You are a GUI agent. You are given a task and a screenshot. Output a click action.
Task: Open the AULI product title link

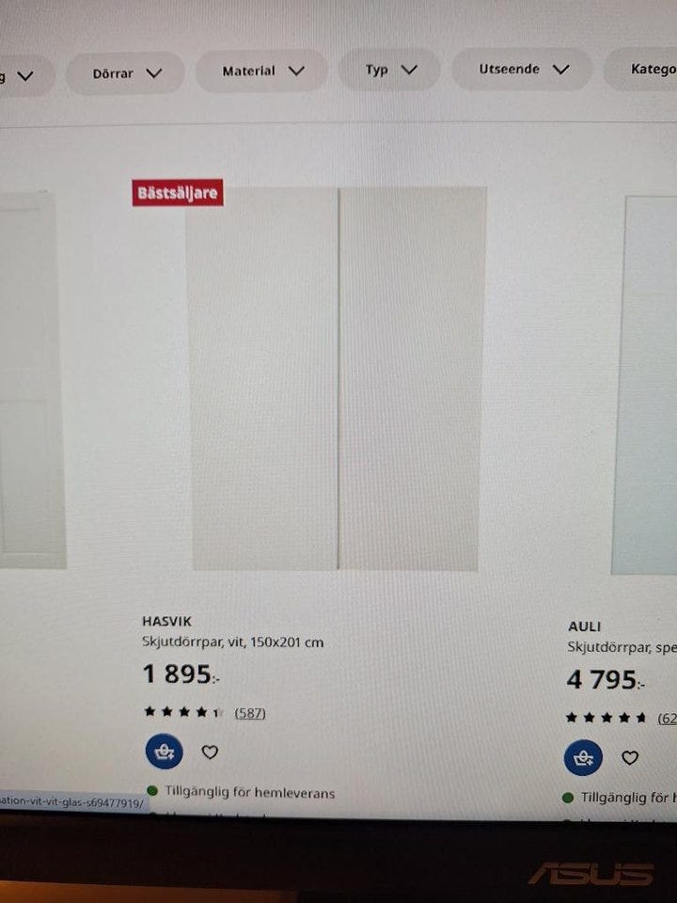click(x=584, y=626)
